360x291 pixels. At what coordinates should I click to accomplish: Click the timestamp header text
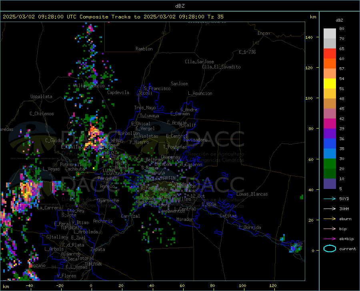click(113, 17)
